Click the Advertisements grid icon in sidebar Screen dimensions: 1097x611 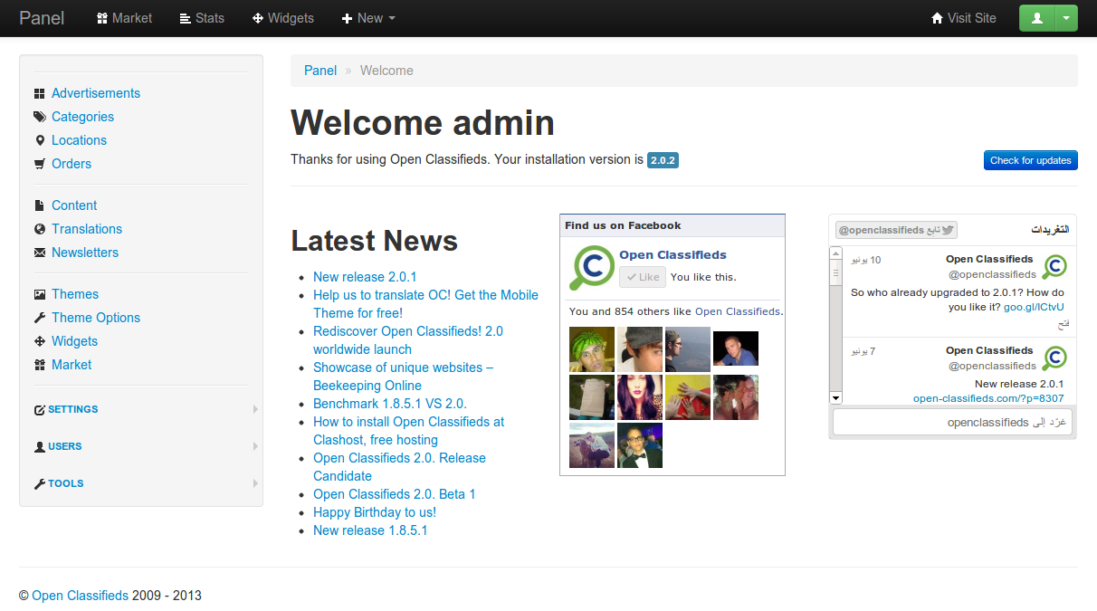point(39,94)
